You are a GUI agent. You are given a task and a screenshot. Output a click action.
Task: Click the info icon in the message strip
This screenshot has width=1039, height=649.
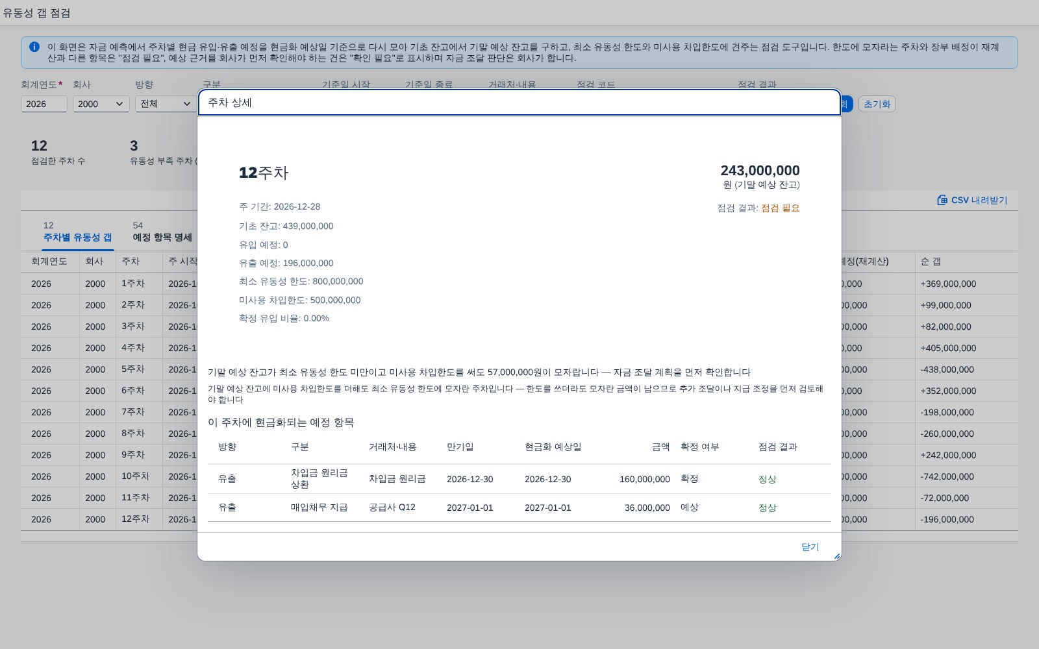click(34, 47)
